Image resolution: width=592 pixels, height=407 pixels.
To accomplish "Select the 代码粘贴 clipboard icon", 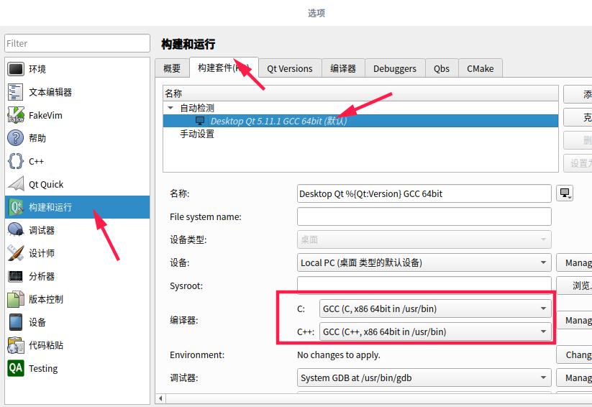I will coord(16,345).
